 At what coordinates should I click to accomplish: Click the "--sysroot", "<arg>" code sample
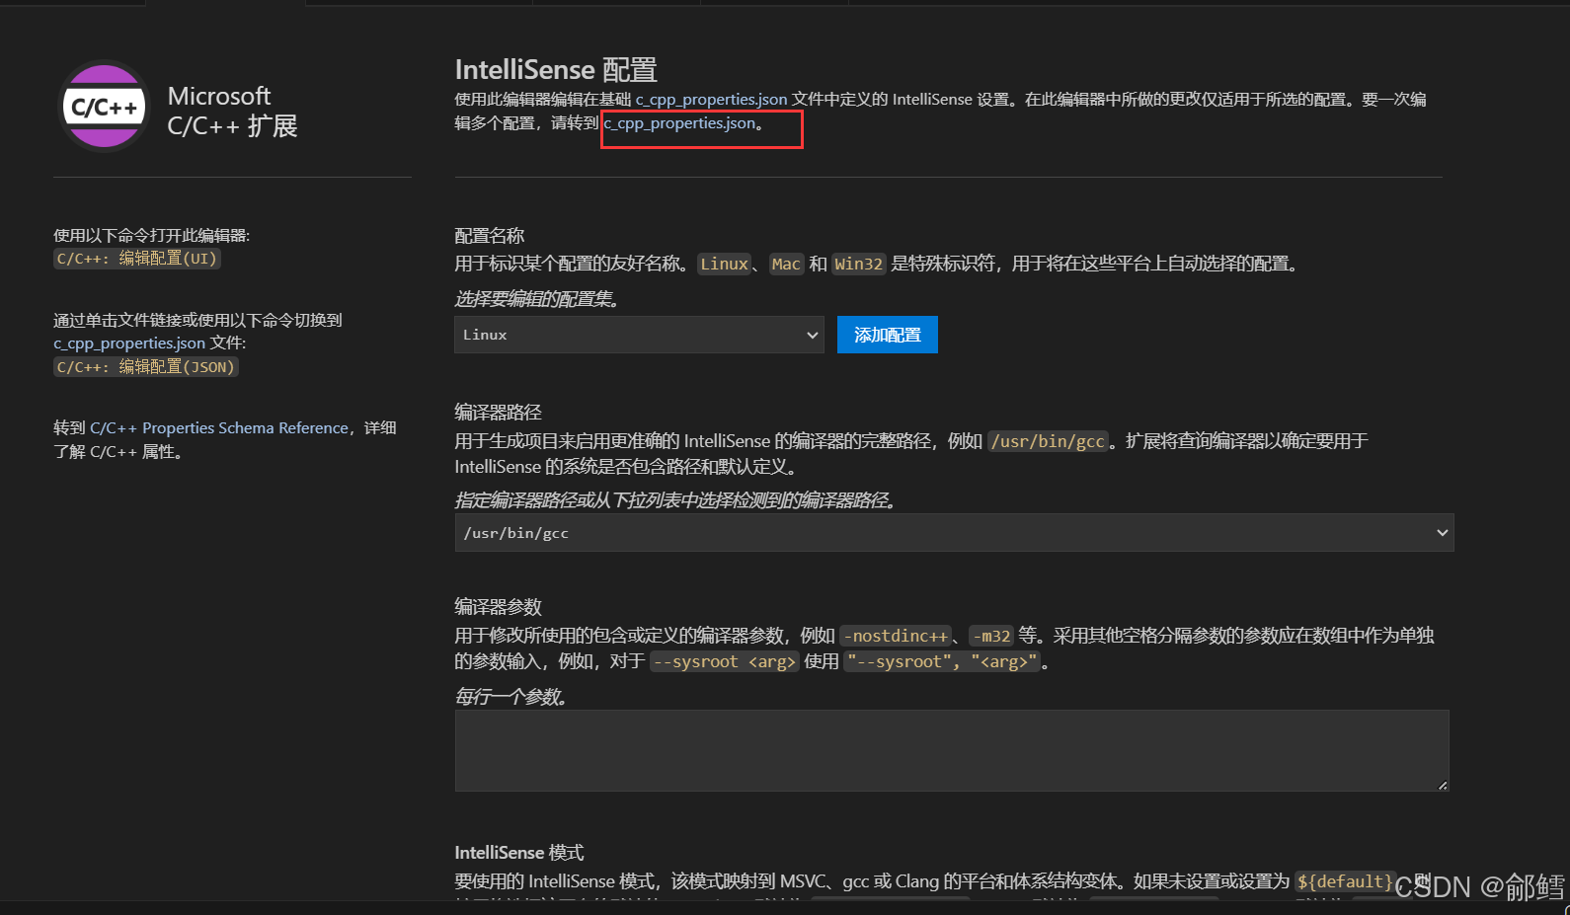click(x=943, y=661)
